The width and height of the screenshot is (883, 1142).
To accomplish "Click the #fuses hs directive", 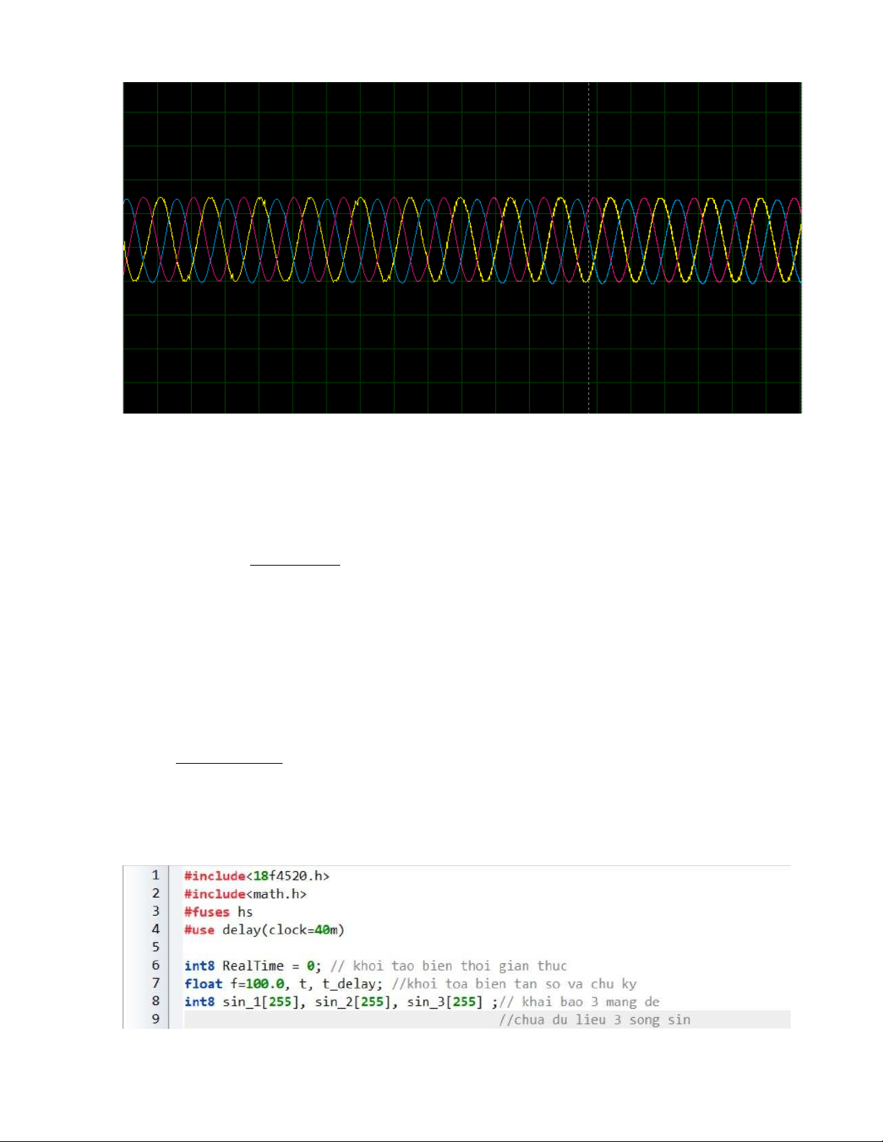I will click(x=218, y=912).
